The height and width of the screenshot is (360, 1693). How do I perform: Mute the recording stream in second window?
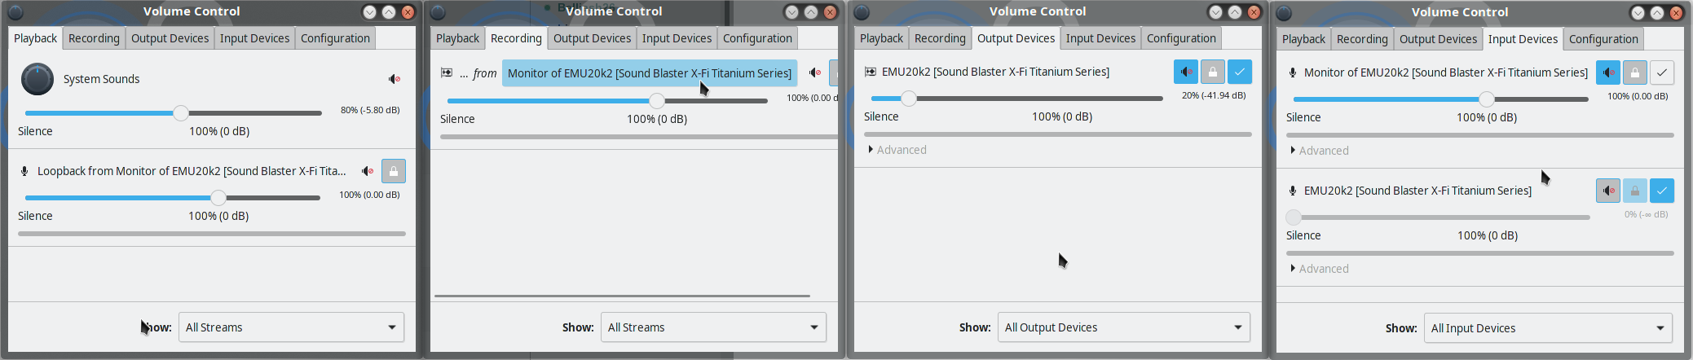tap(815, 73)
